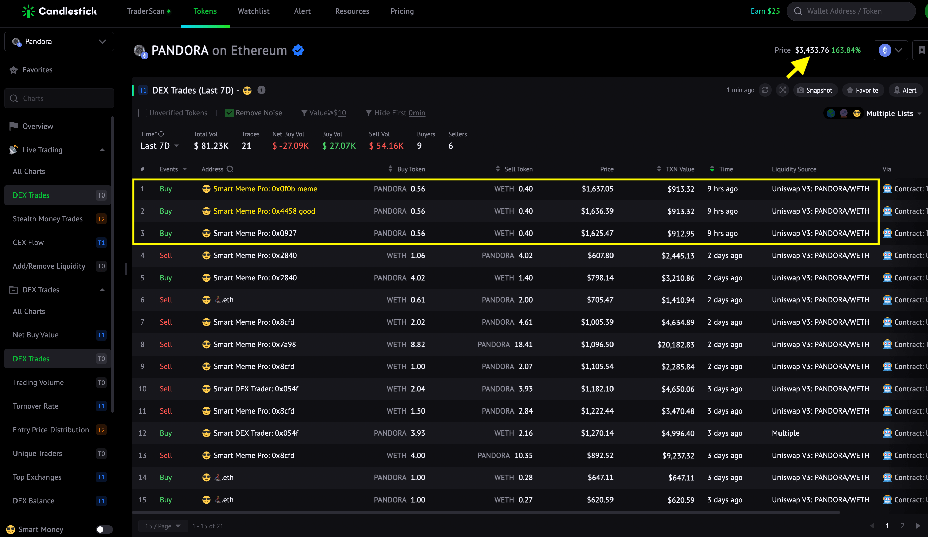Click the Snapshot button
This screenshot has width=928, height=537.
[815, 90]
